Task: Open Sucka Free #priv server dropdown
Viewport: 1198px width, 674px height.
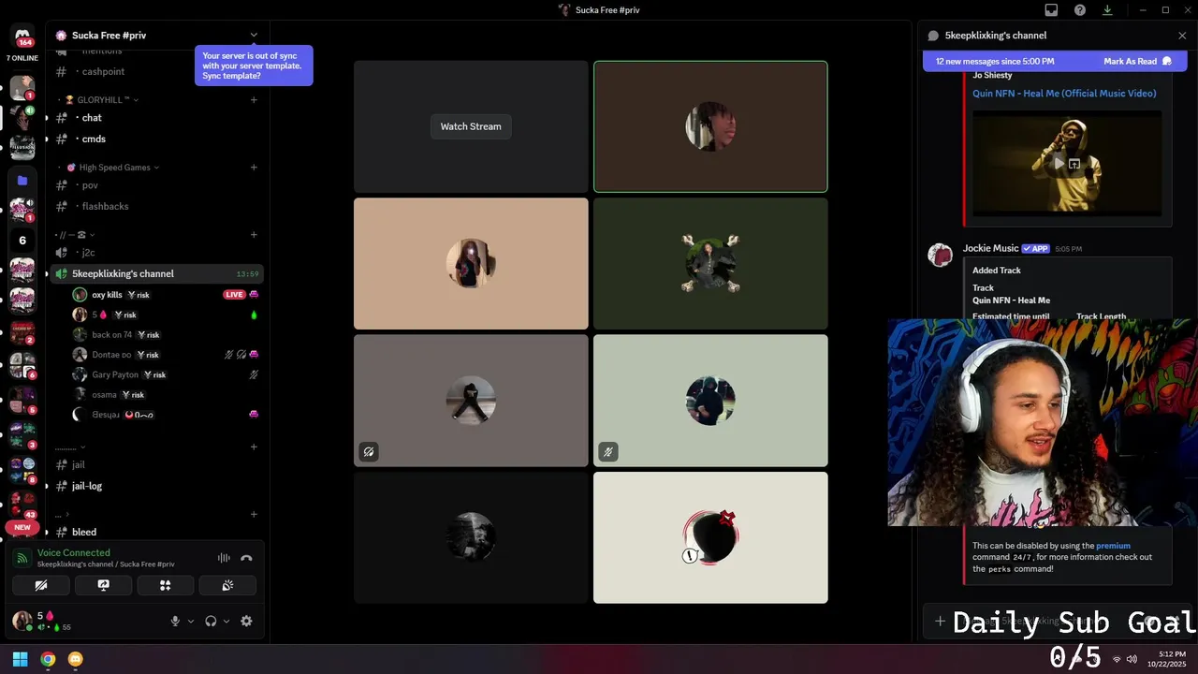Action: pyautogui.click(x=254, y=36)
